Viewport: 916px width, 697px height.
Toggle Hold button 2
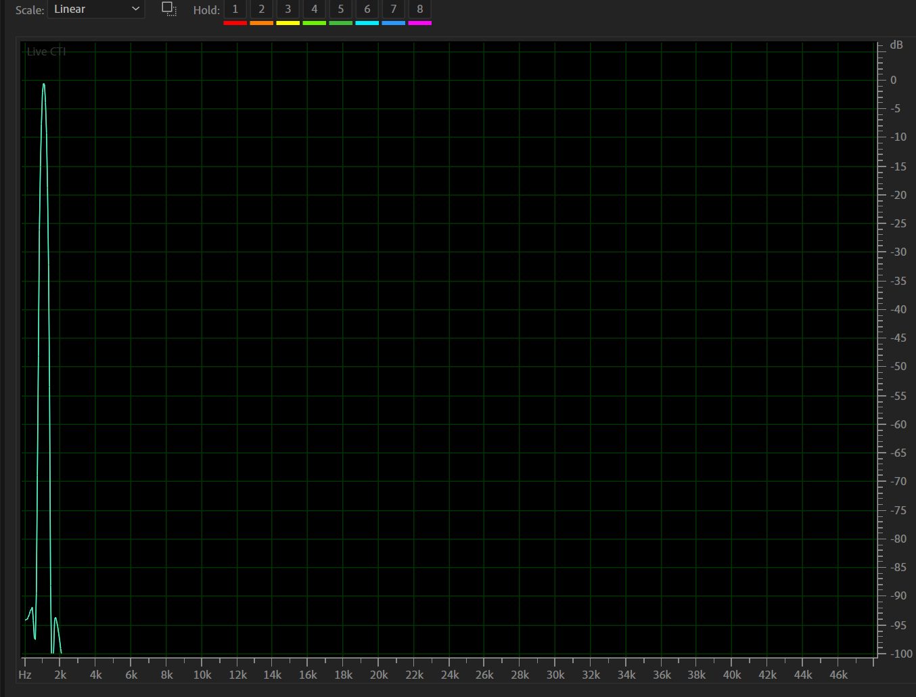[x=261, y=9]
